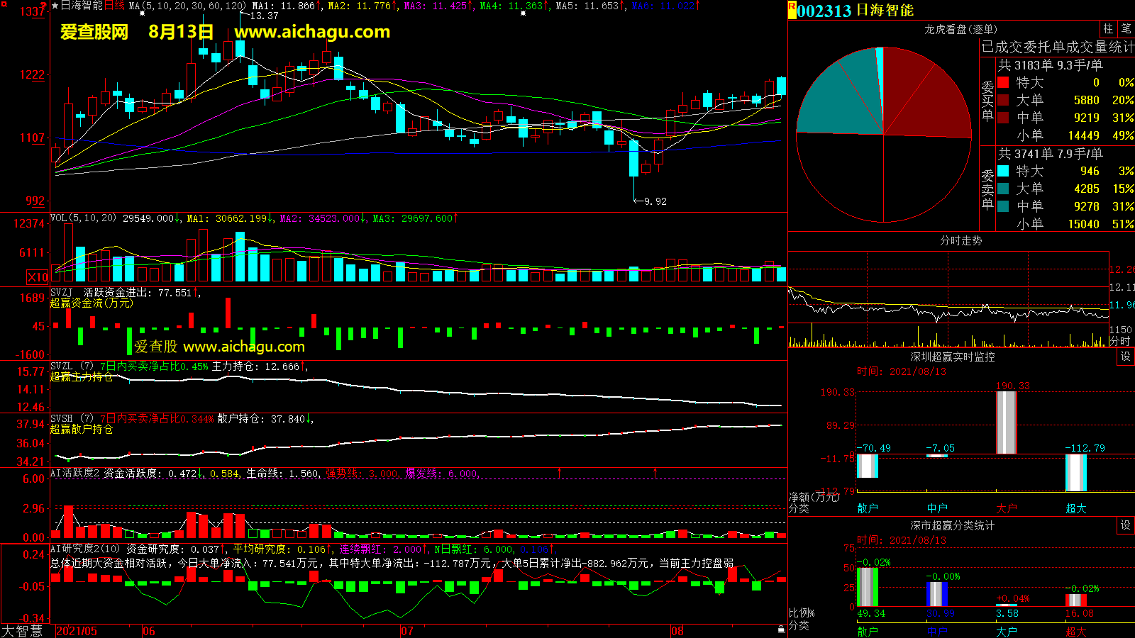Click the 190.33 大户 bar in monitor chart

tap(1006, 422)
